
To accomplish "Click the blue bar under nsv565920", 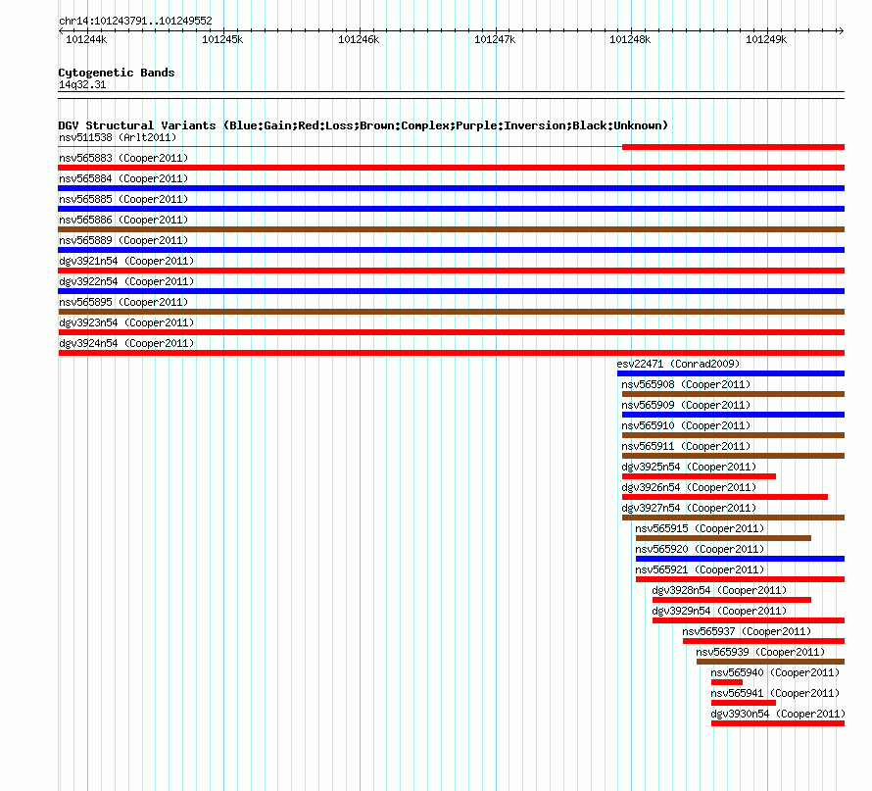I will [x=740, y=559].
